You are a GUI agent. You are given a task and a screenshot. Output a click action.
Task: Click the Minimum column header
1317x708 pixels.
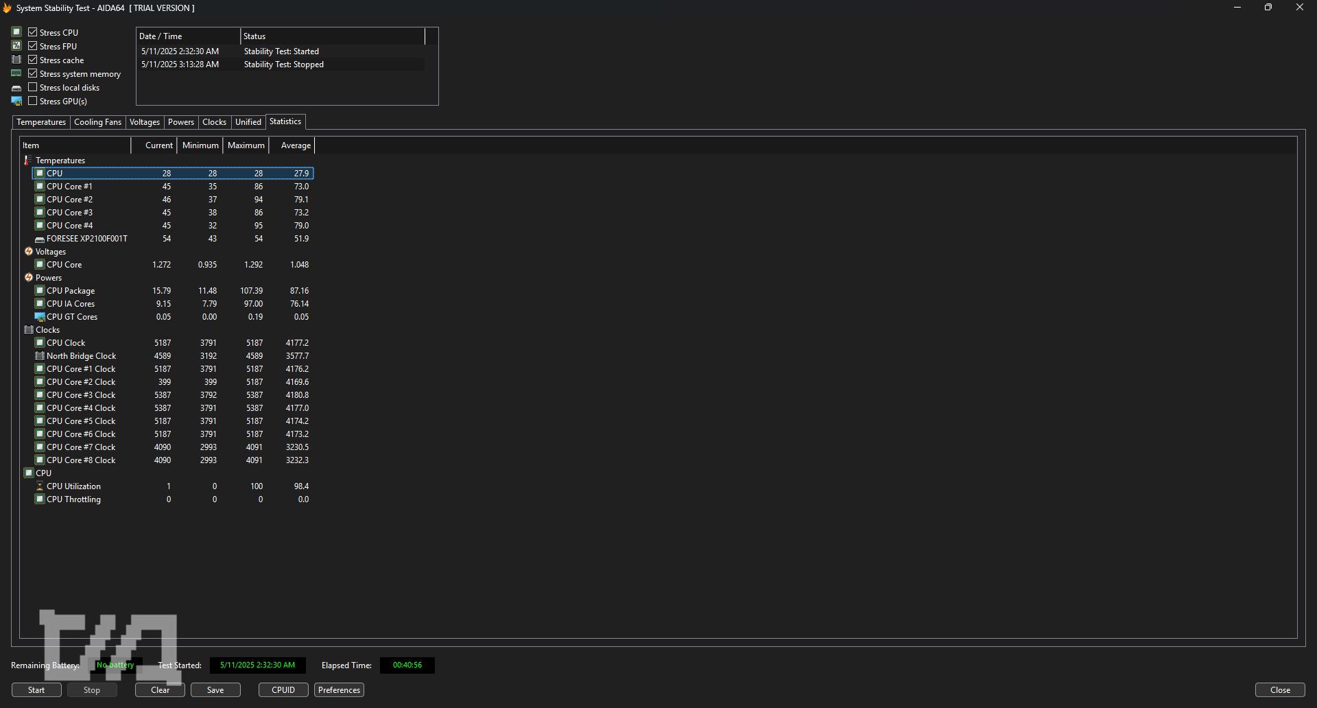tap(200, 145)
